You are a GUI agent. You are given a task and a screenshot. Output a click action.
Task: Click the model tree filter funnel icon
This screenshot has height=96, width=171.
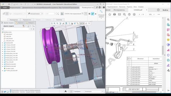tap(3, 29)
